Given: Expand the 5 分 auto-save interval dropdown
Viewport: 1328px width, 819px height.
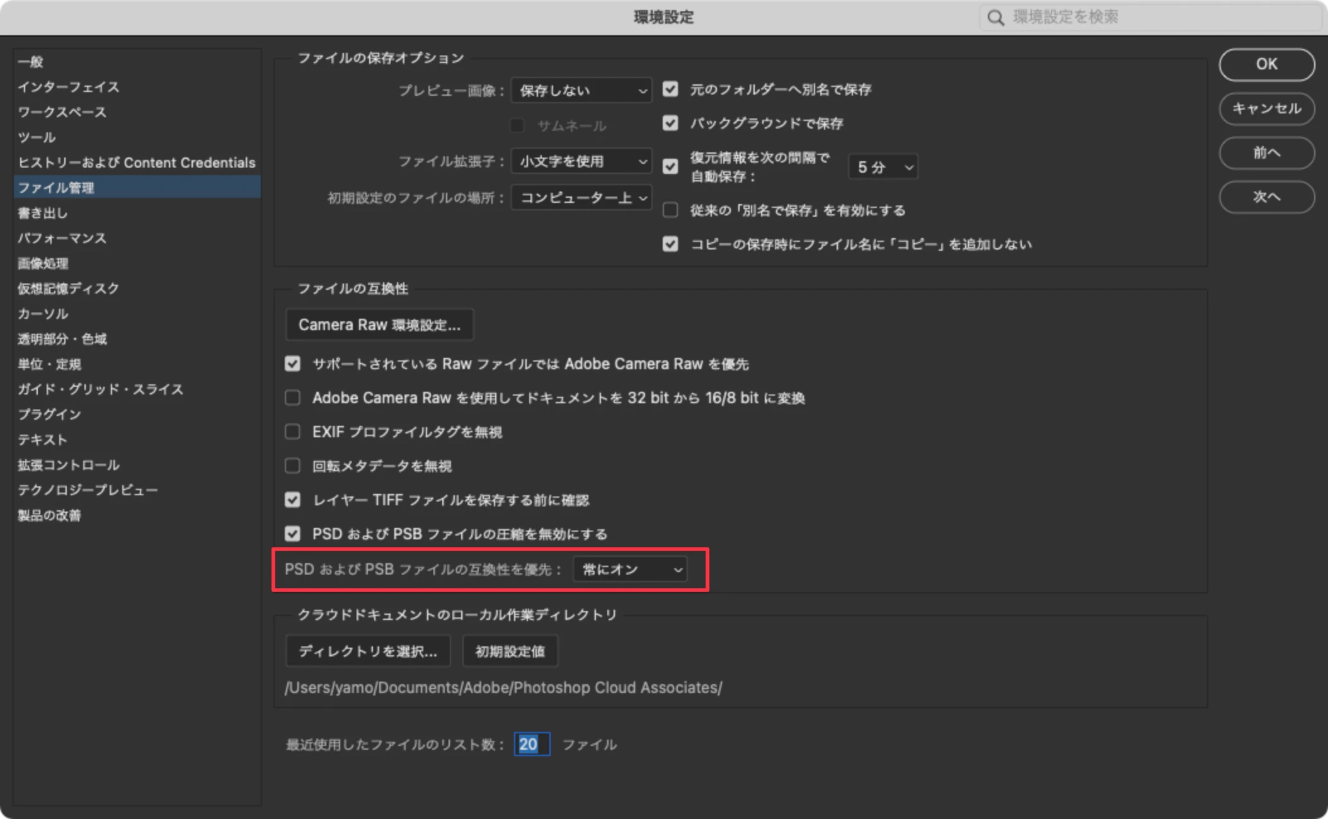Looking at the screenshot, I should point(883,167).
